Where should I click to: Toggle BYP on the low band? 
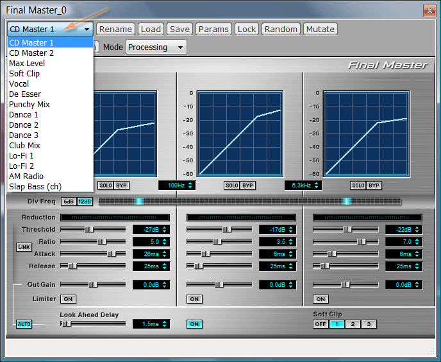click(121, 185)
